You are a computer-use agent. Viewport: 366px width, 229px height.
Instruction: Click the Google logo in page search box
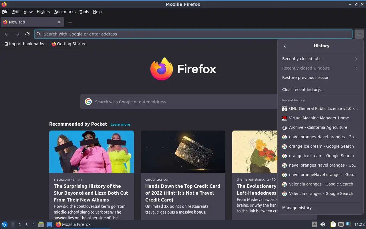tap(88, 102)
